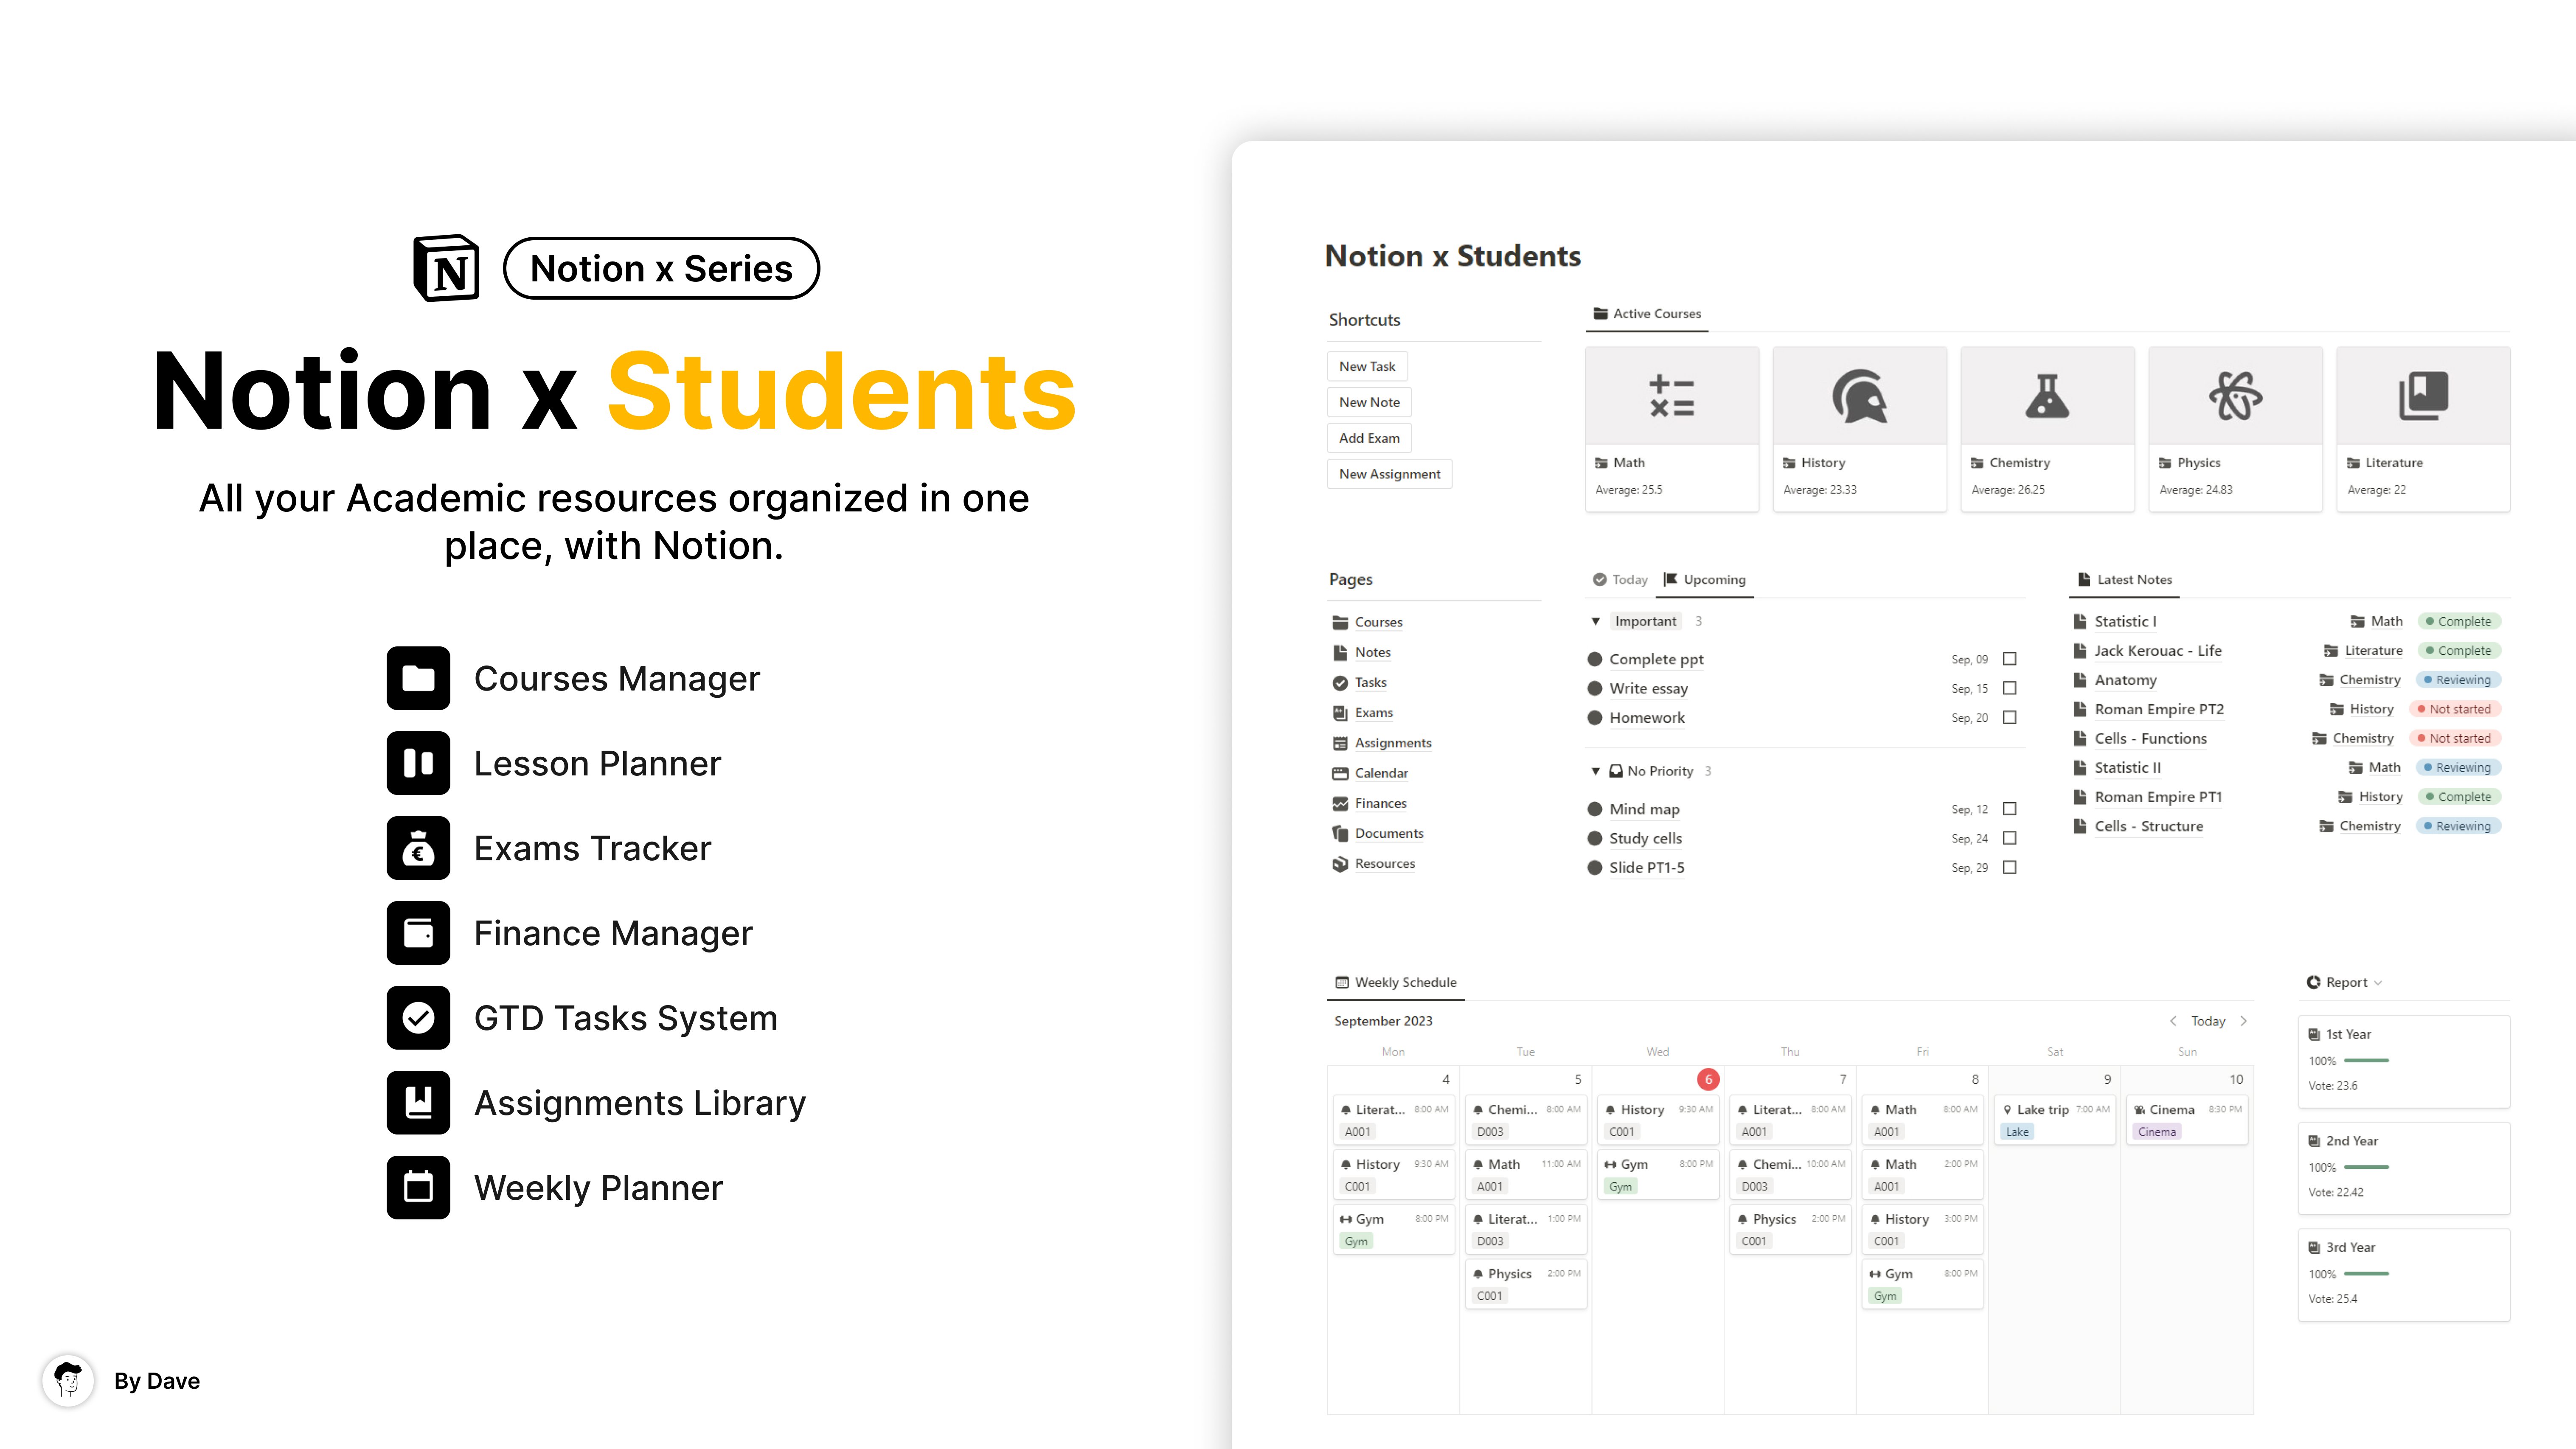Open the Gym event on Wednesday

tap(1658, 1175)
